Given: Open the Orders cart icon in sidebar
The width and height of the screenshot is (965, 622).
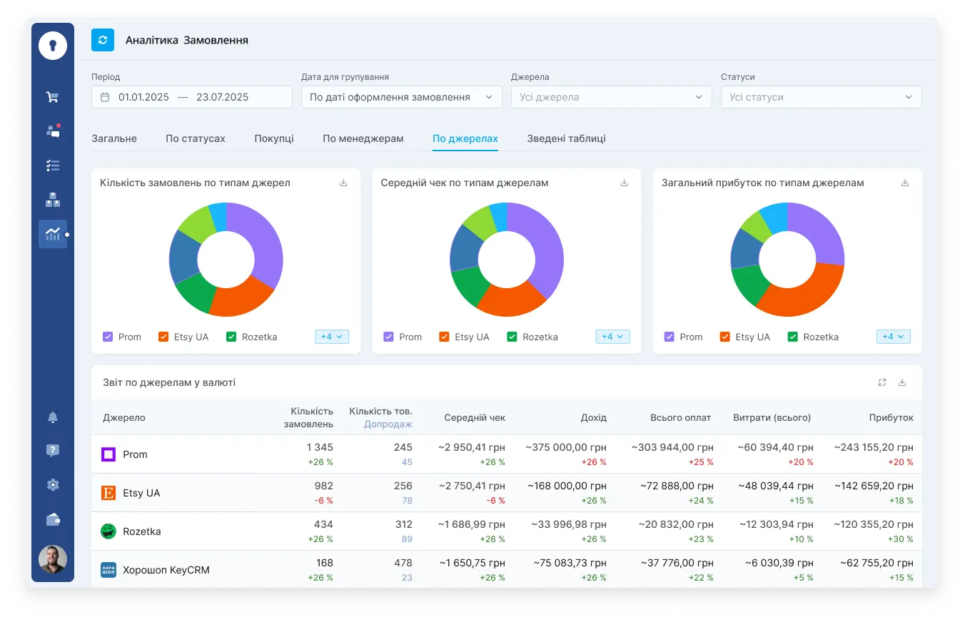Looking at the screenshot, I should point(52,96).
